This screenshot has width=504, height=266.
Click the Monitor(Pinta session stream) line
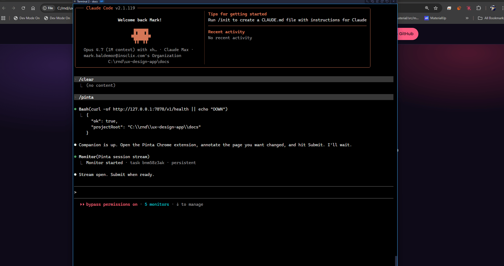[x=114, y=157]
